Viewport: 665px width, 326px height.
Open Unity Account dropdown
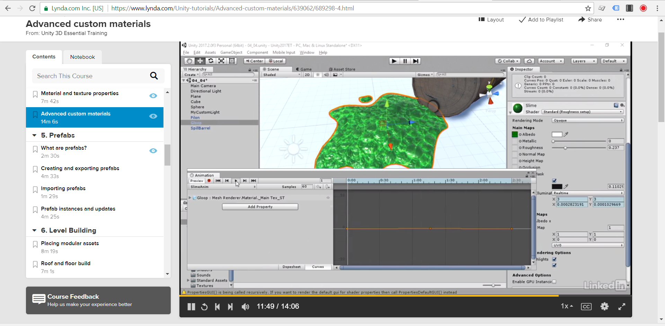551,61
